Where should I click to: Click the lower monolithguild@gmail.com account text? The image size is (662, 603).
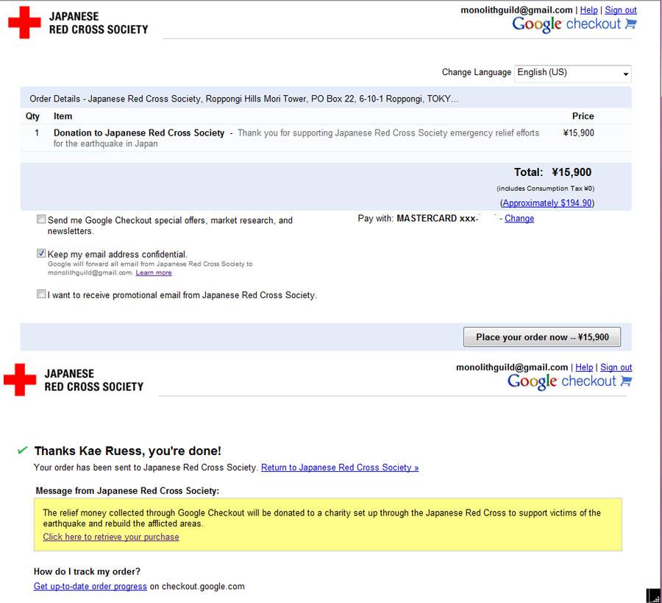[x=512, y=367]
